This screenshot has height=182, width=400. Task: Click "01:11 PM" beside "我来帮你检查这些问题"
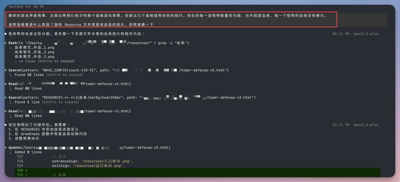[341, 34]
